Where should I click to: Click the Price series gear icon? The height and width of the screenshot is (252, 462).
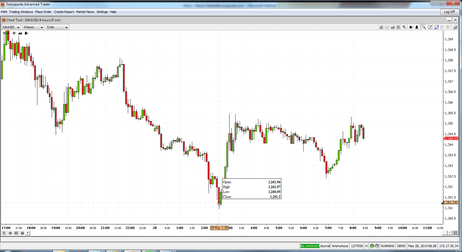coord(14,33)
